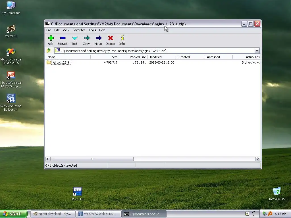This screenshot has width=291, height=218.
Task: Switch to nginx download MyPal taskbar button
Action: (53, 214)
